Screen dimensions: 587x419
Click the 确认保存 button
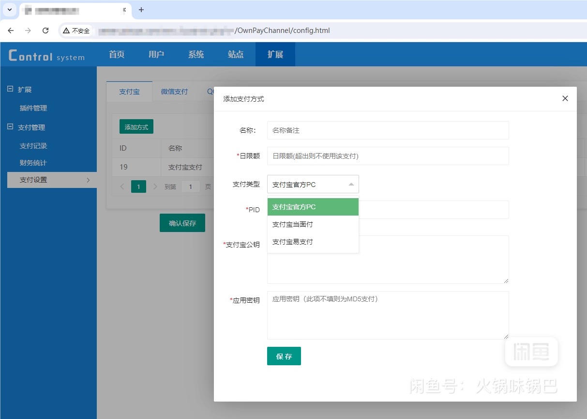[x=182, y=223]
